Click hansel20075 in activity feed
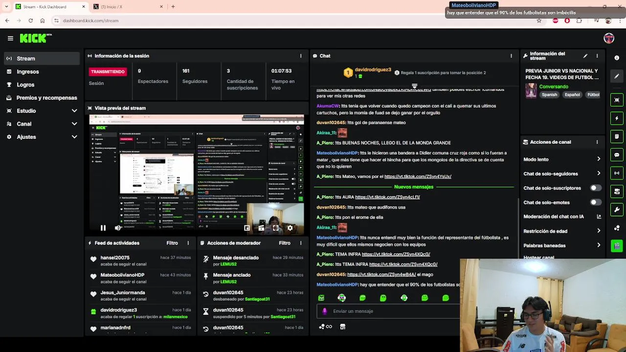The height and width of the screenshot is (352, 626). [115, 258]
